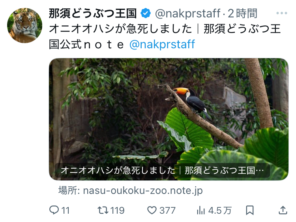Bookmark this post

coord(250,210)
